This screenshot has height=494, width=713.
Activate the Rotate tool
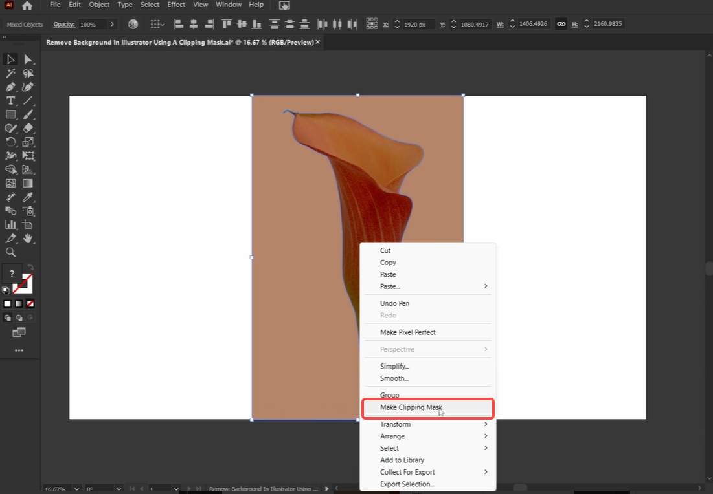coord(10,142)
